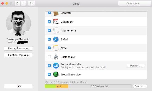Minimize the window with yellow button

(x=7, y=3)
